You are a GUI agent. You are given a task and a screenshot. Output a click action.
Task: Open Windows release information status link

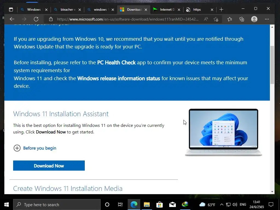pyautogui.click(x=119, y=78)
